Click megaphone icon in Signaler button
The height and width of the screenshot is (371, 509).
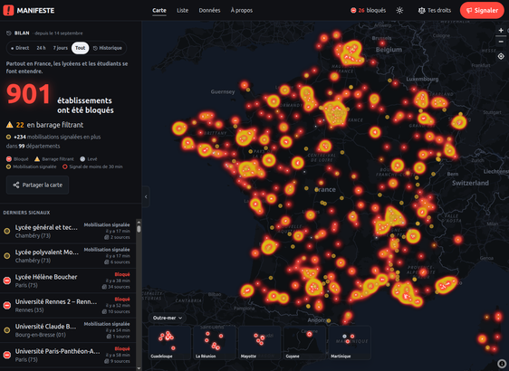[469, 10]
